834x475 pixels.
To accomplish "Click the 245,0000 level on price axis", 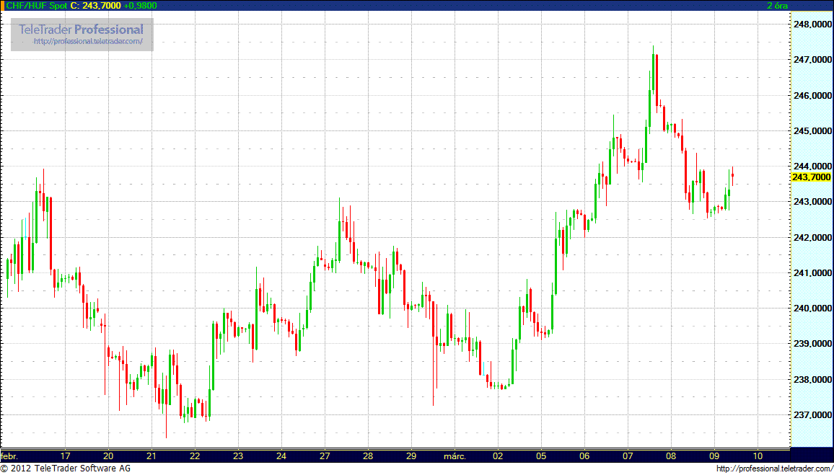I will coord(812,131).
